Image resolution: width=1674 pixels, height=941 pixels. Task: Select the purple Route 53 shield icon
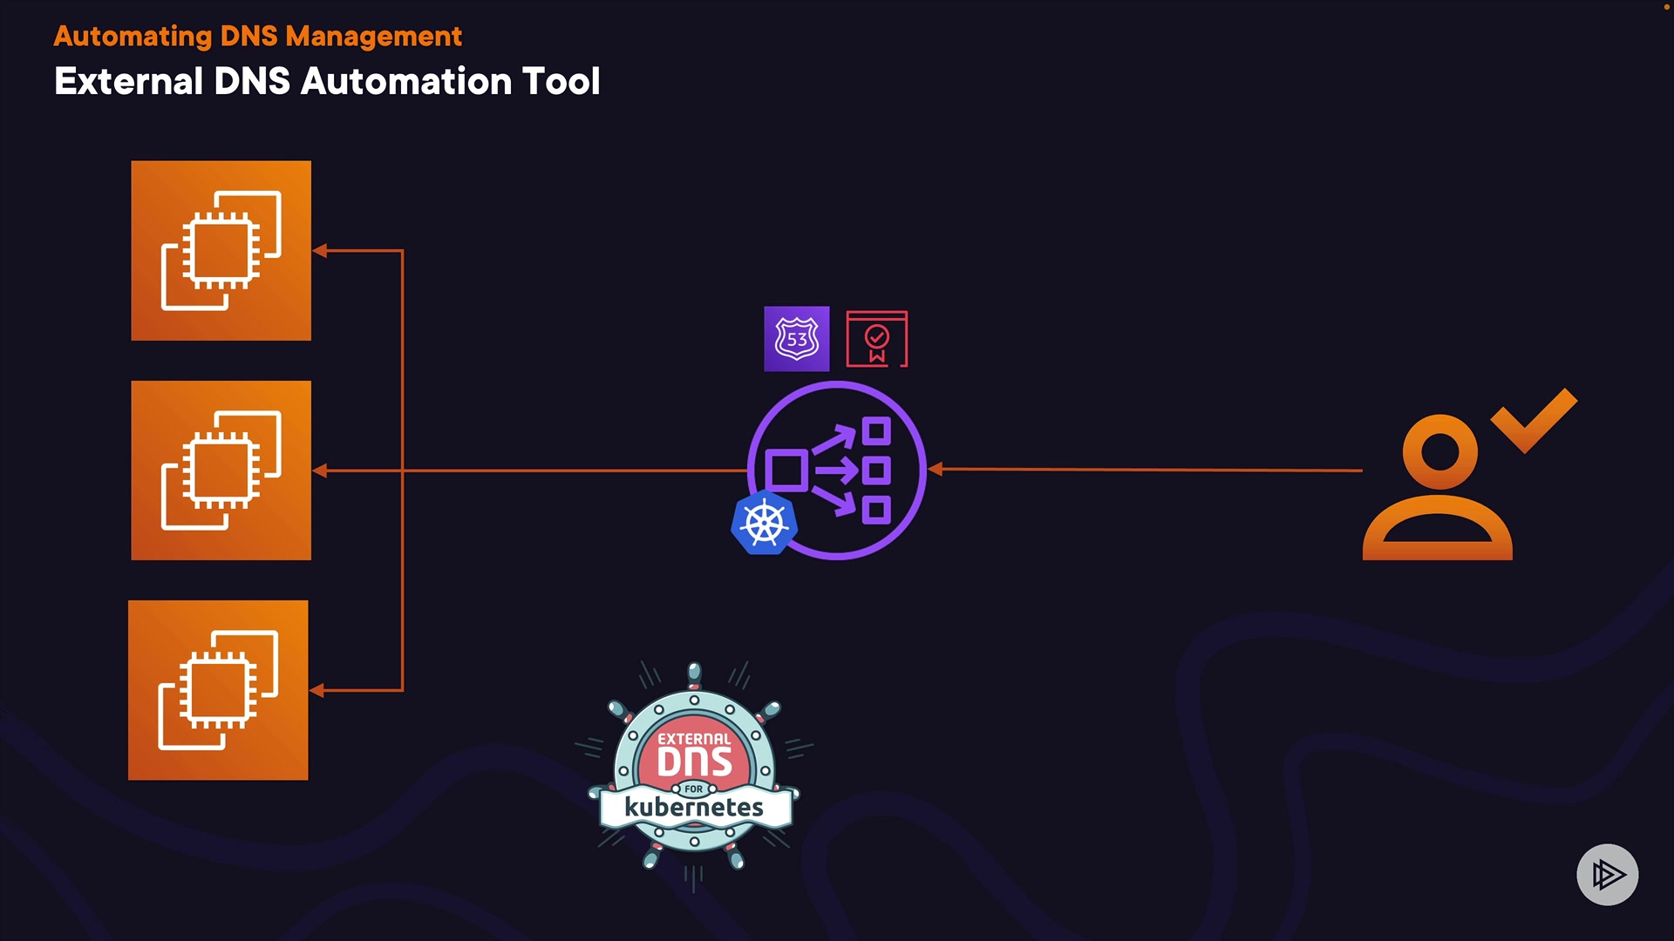797,339
